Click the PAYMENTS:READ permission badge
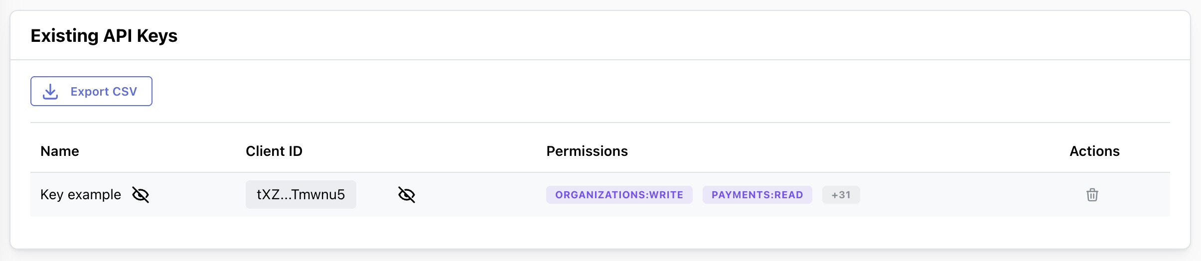 757,195
